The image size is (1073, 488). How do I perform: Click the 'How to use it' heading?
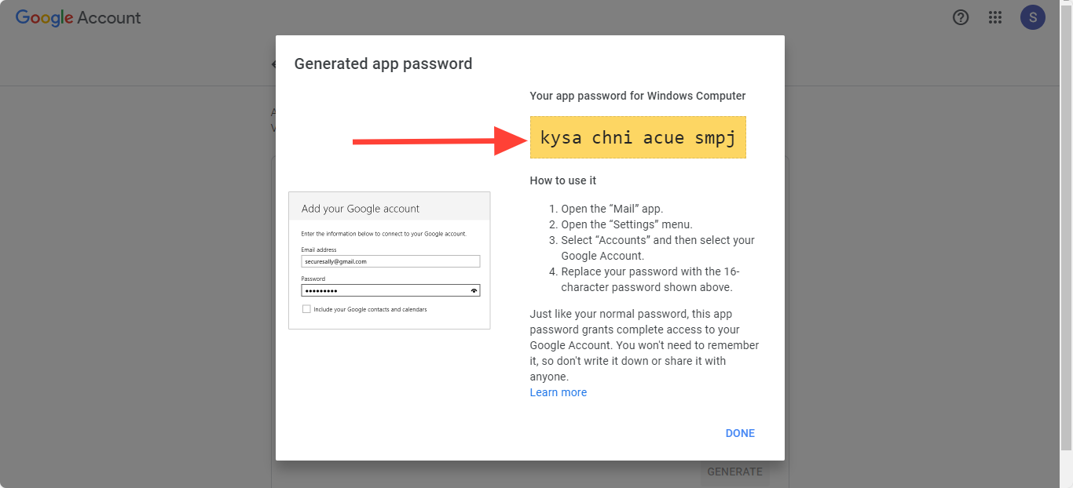click(x=563, y=180)
